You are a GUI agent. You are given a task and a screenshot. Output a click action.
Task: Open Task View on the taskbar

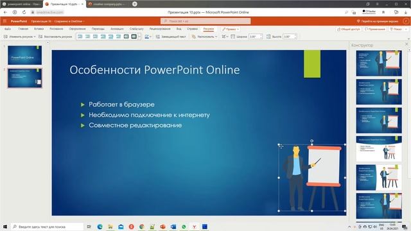[89, 227]
